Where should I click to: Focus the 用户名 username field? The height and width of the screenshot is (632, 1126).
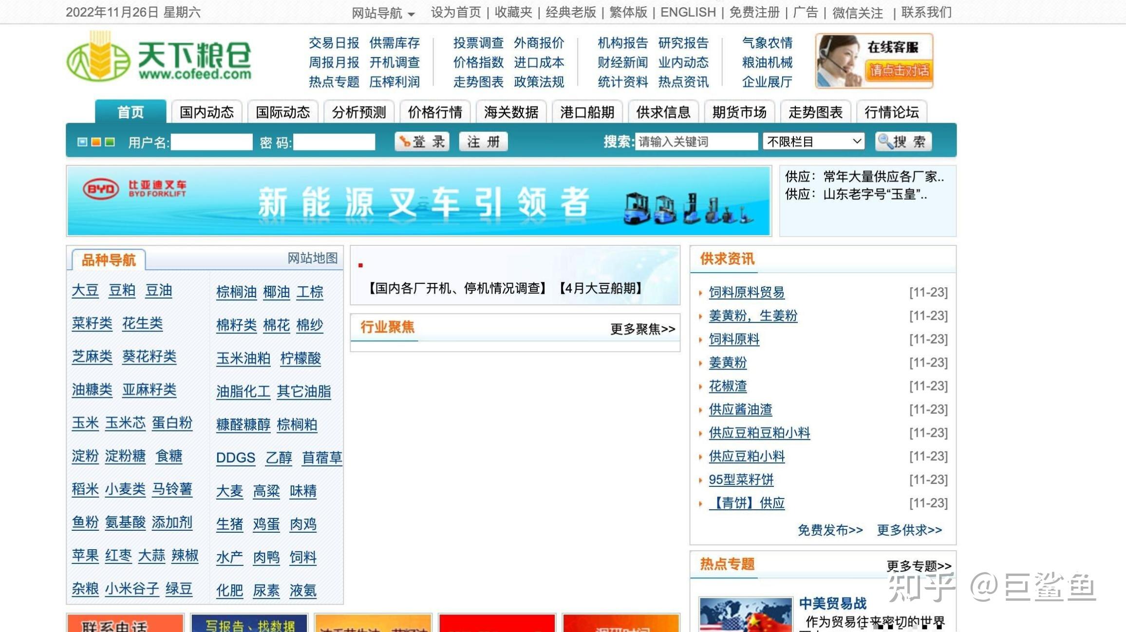211,142
